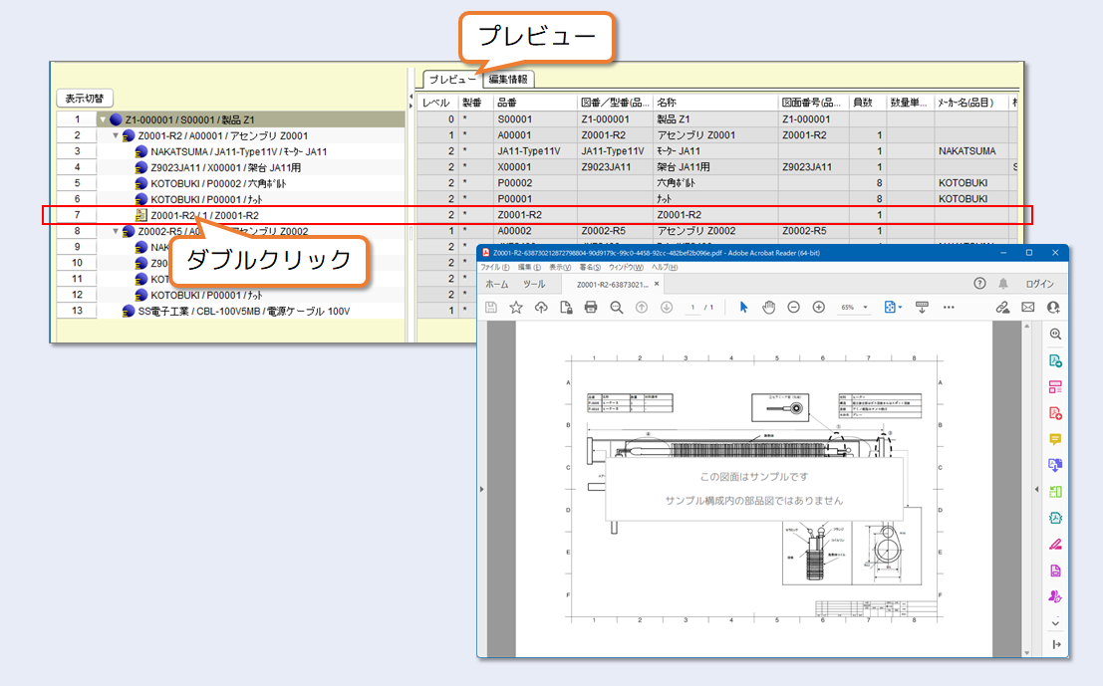Click the table cell 製品 Z1
Viewport: 1103px width, 686px height.
coord(715,119)
